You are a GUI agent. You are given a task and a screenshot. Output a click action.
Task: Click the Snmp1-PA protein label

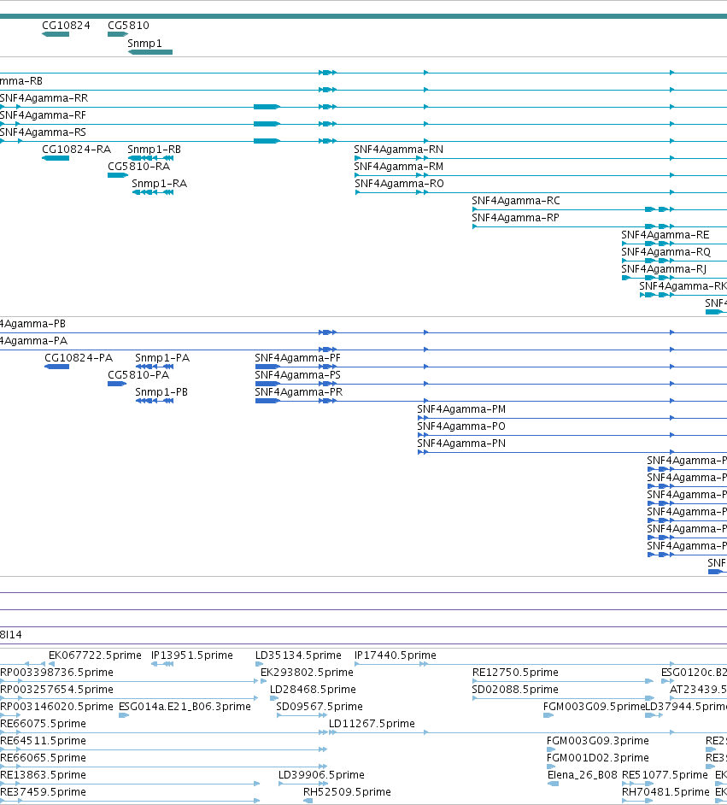[162, 358]
